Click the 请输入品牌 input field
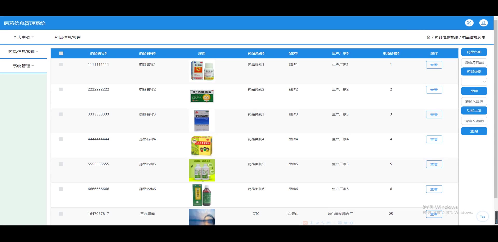The width and height of the screenshot is (498, 242). tap(474, 101)
